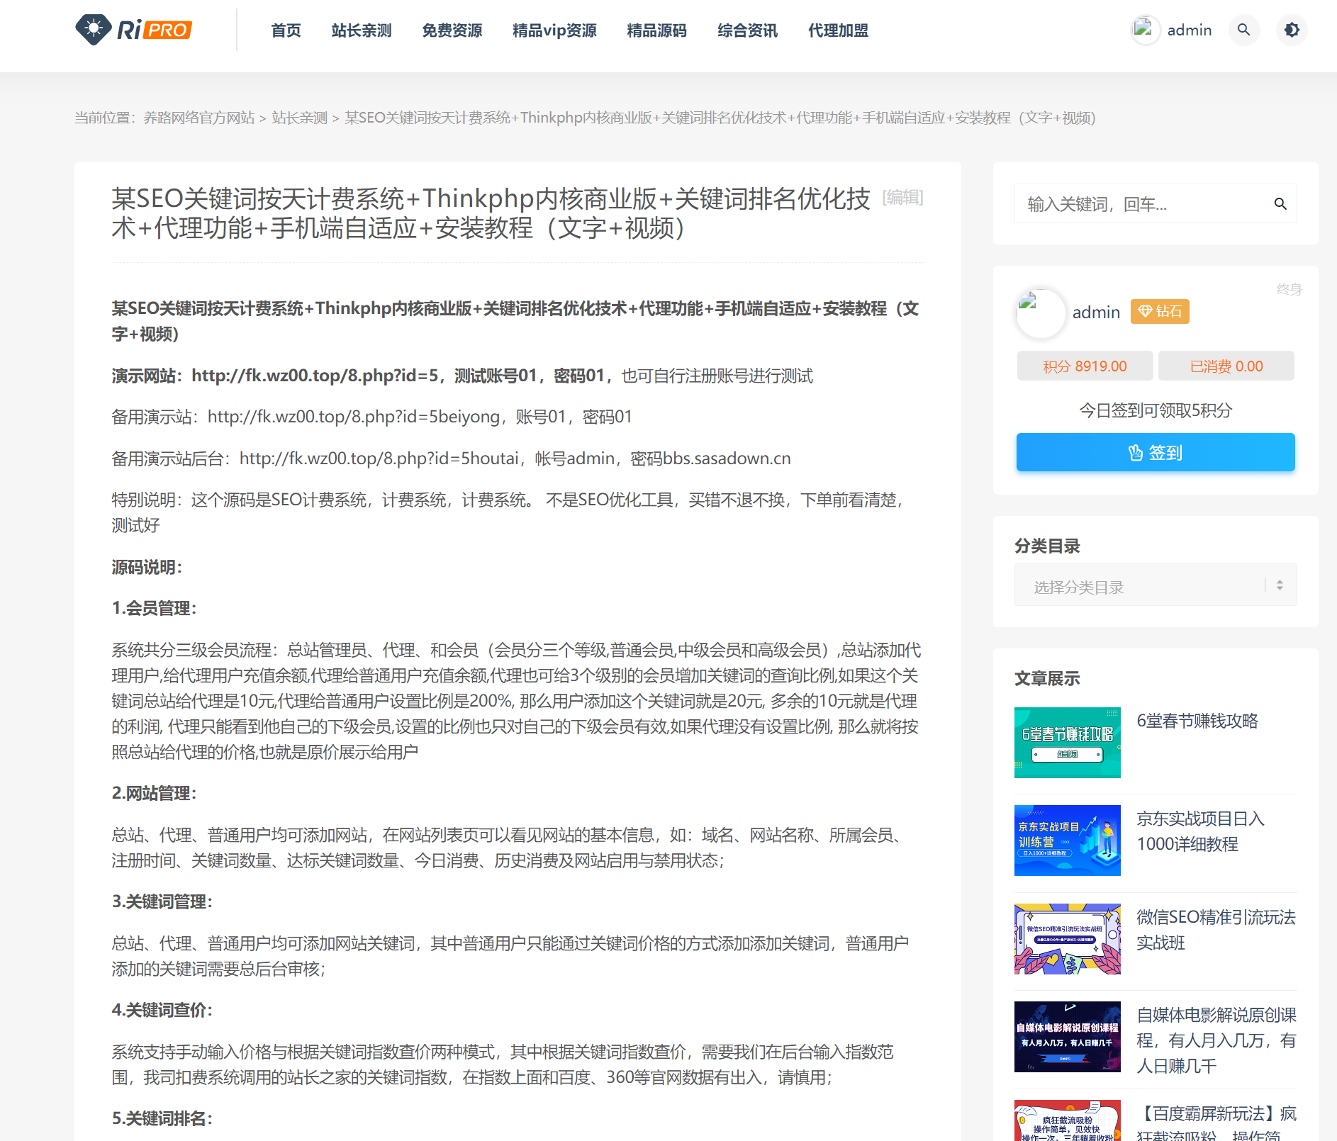The height and width of the screenshot is (1141, 1337).
Task: Expand the 选择分类目录 dropdown
Action: coord(1155,585)
